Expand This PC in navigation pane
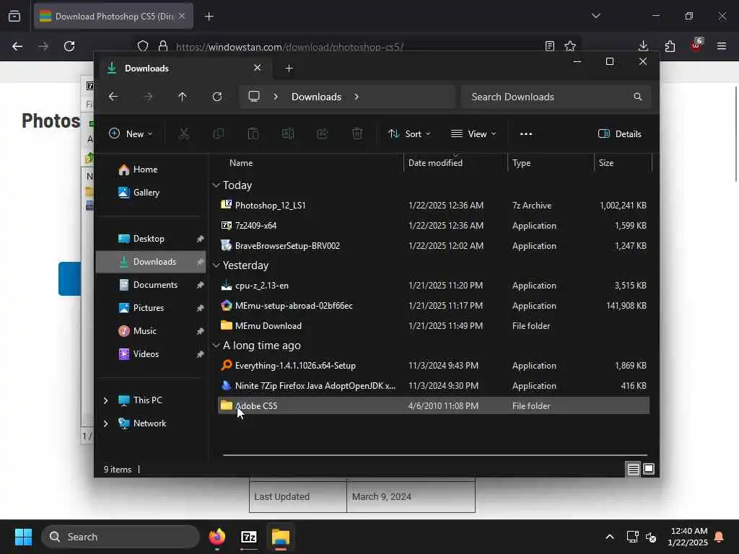 coord(106,400)
